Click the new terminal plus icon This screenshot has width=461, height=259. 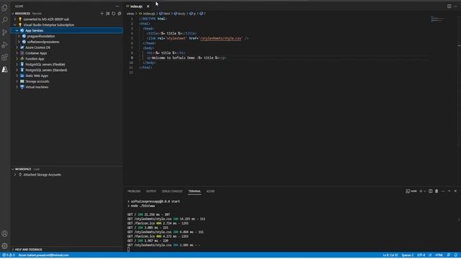[421, 191]
